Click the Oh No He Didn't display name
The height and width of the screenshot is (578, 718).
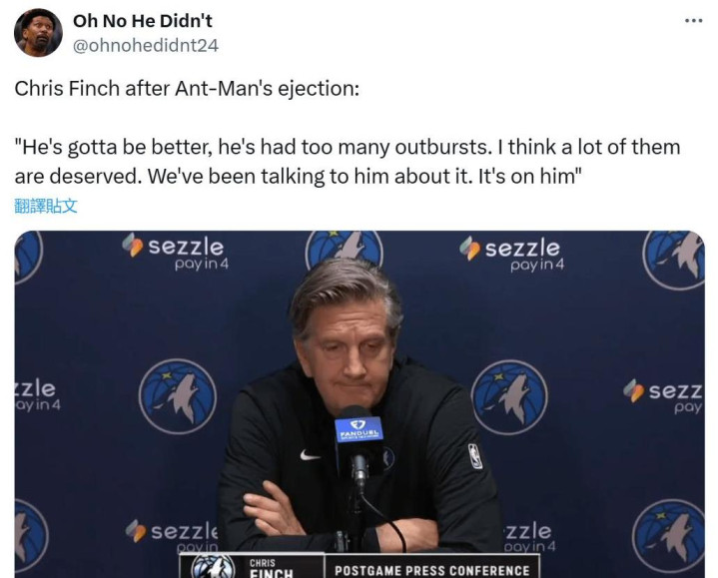coord(143,21)
